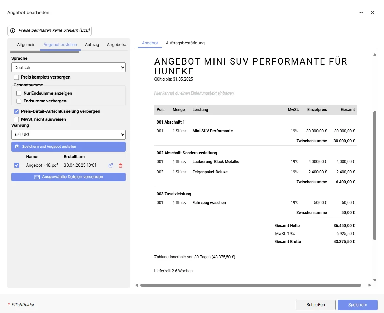Click the Fahrzeug waschen line item
The image size is (384, 313).
coord(209,203)
